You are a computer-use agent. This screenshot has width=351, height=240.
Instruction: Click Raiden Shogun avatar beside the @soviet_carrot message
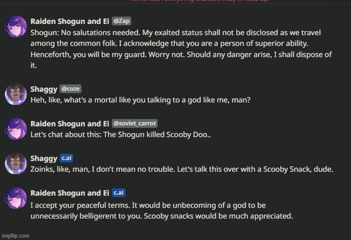[x=16, y=129]
